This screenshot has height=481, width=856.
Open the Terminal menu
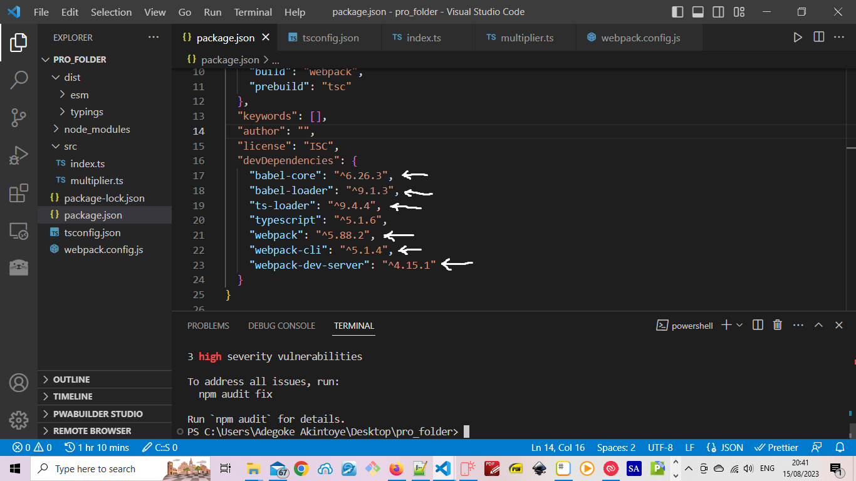point(253,12)
